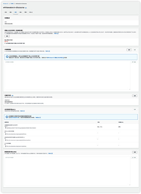Click the disabled 编辑 button in ACL section
141x194 pixels.
135,109
